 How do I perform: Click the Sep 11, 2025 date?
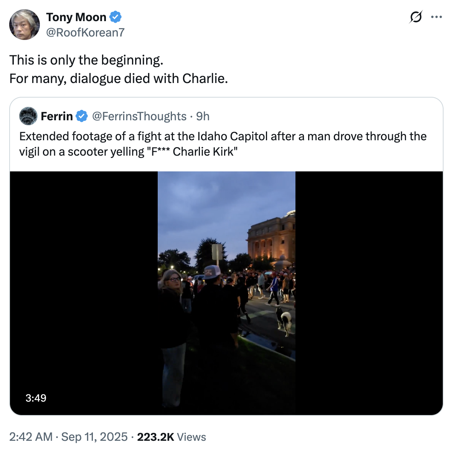click(94, 437)
